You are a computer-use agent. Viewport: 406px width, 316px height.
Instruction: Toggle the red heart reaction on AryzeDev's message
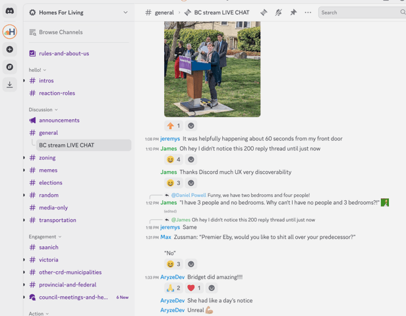pos(194,288)
